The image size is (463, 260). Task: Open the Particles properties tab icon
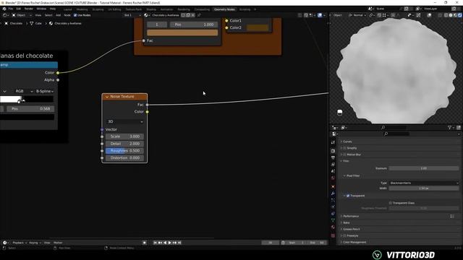333,200
